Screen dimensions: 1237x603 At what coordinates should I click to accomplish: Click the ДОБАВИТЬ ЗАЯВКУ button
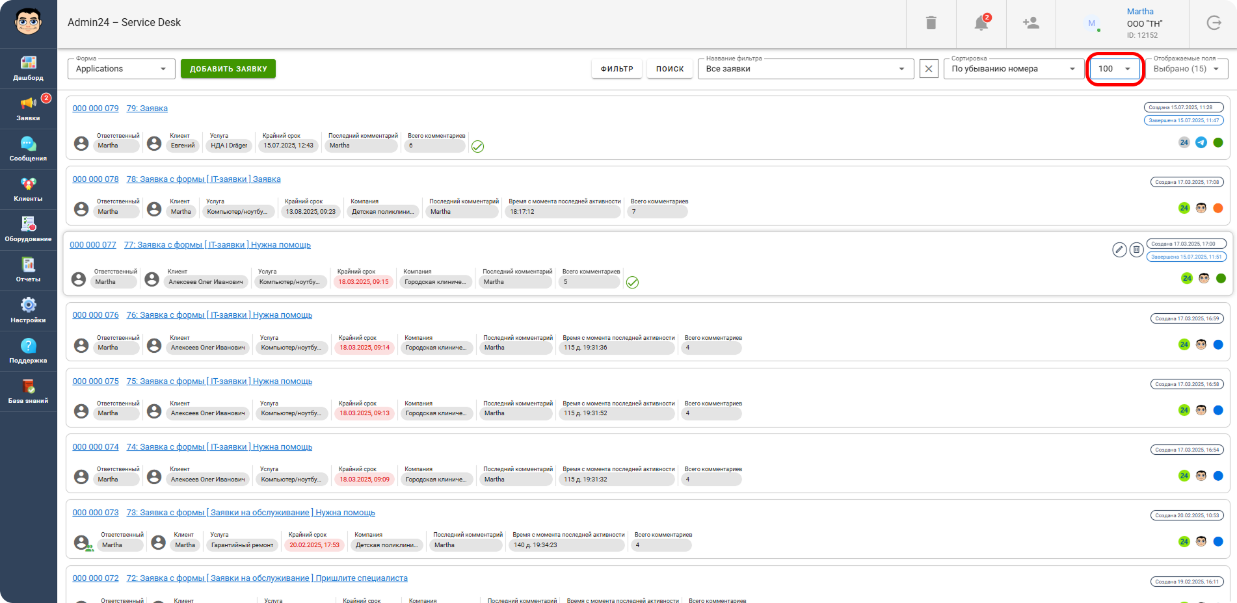(228, 69)
